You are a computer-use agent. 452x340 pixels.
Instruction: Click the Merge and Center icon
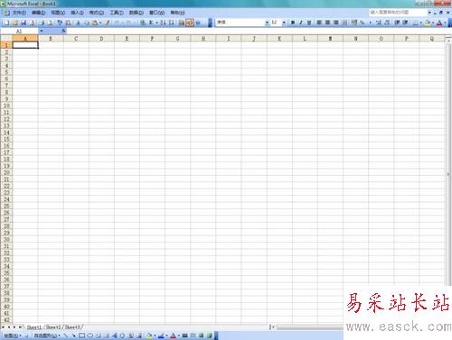[x=344, y=23]
